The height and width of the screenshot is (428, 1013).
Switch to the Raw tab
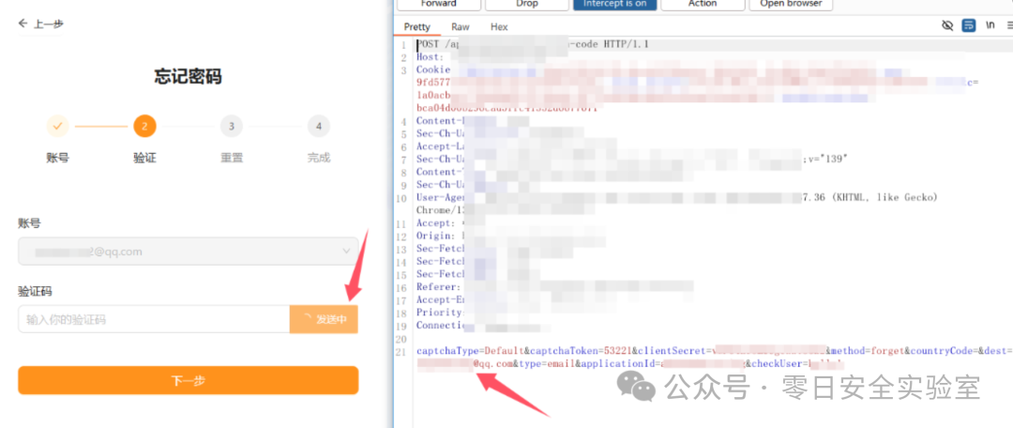461,26
